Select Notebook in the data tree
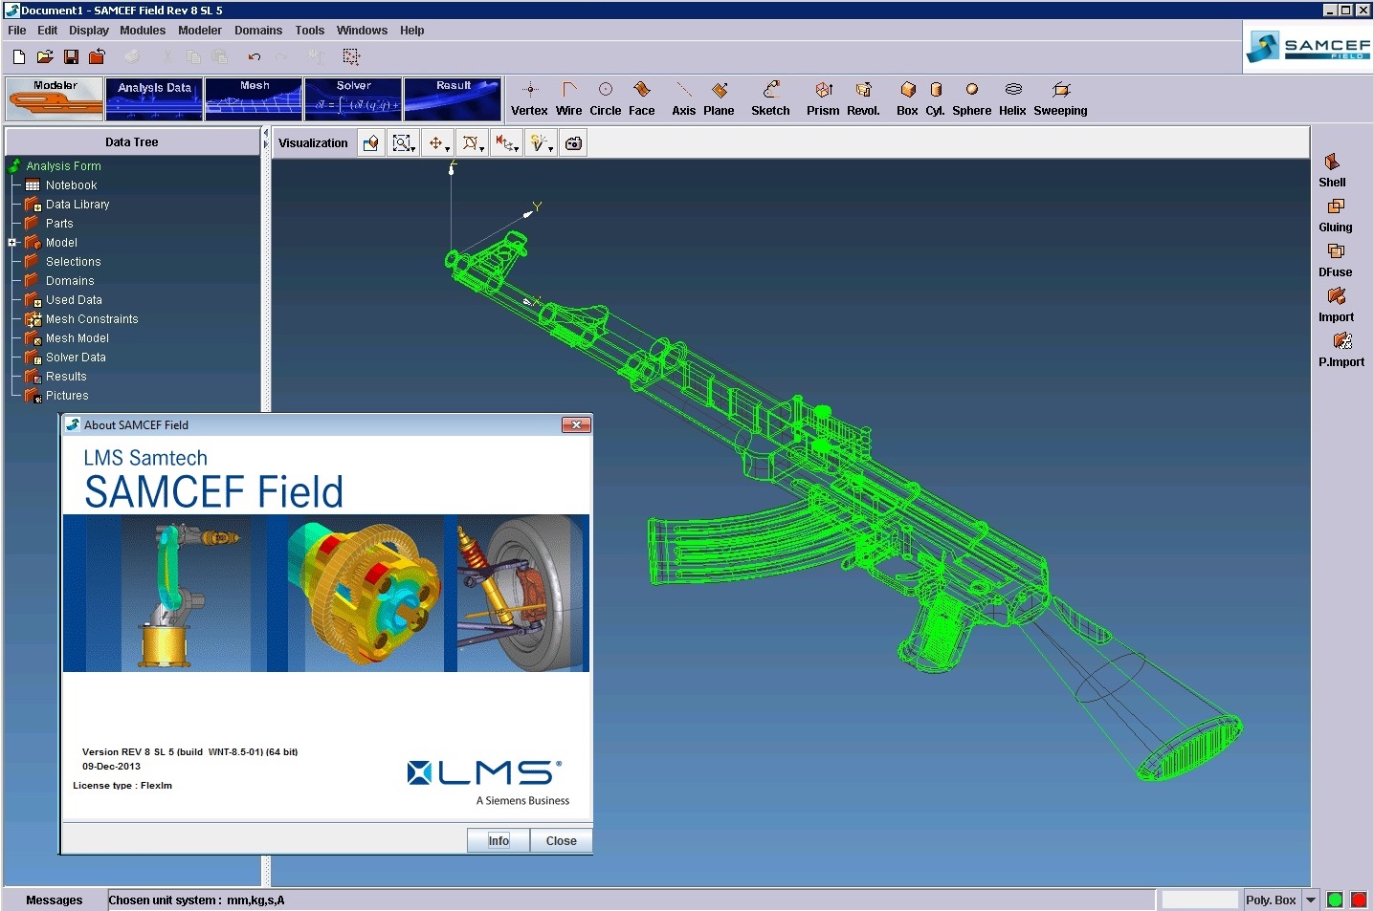 (71, 185)
